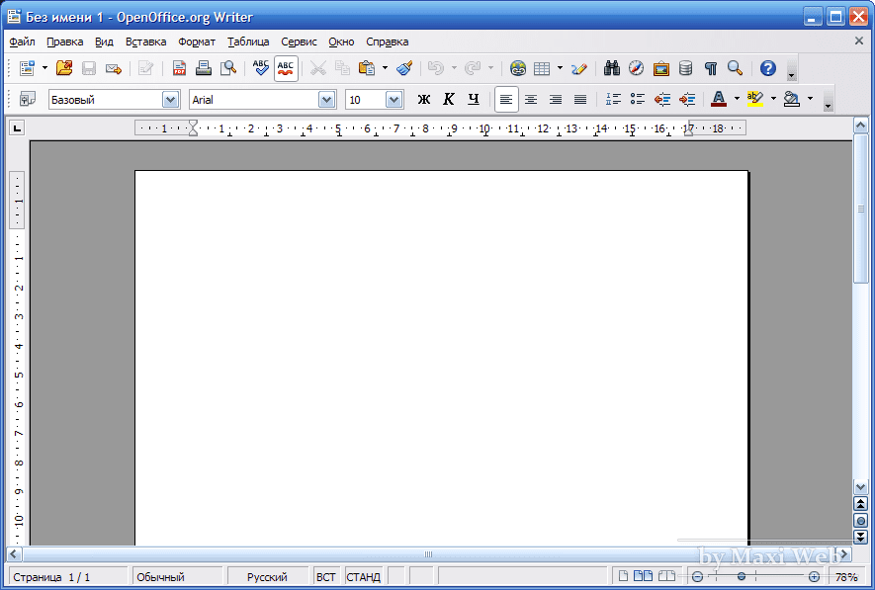Toggle nonprinting characters pilcrow button
The width and height of the screenshot is (875, 590).
[x=710, y=68]
